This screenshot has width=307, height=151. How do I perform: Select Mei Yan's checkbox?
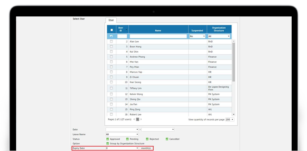coord(111,62)
